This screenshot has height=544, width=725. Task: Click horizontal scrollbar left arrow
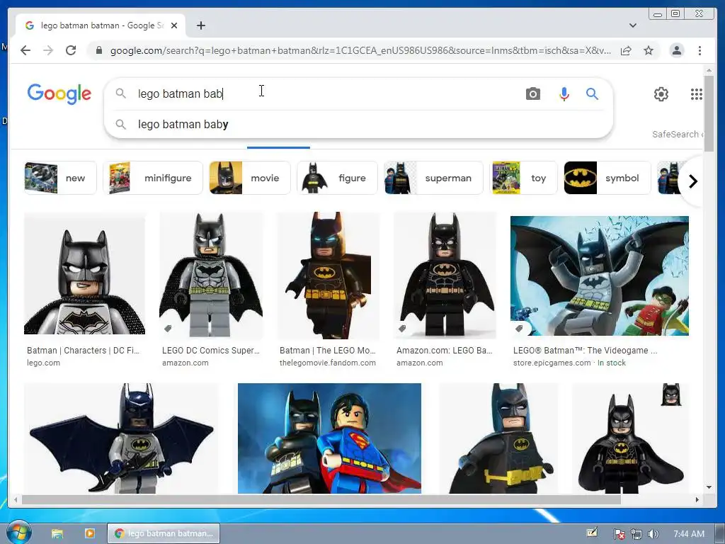click(16, 499)
